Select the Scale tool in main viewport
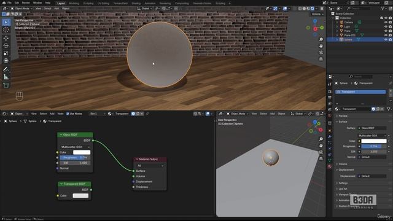Viewport: 393px width, 221px height. point(6,53)
